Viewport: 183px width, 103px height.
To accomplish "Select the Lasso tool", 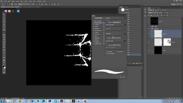I will coord(4,20).
